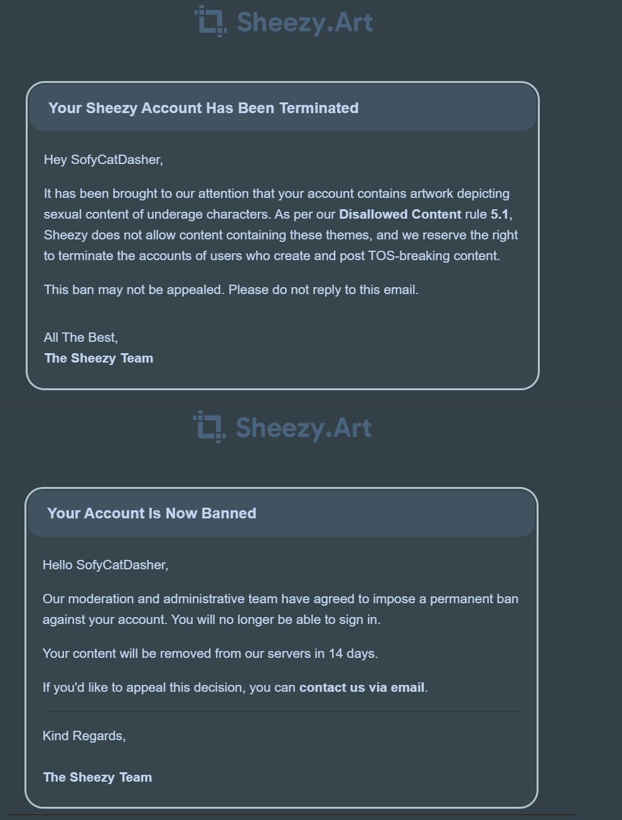622x820 pixels.
Task: Click 'The Sheezy Team' signature under All The Best
Action: [x=99, y=358]
